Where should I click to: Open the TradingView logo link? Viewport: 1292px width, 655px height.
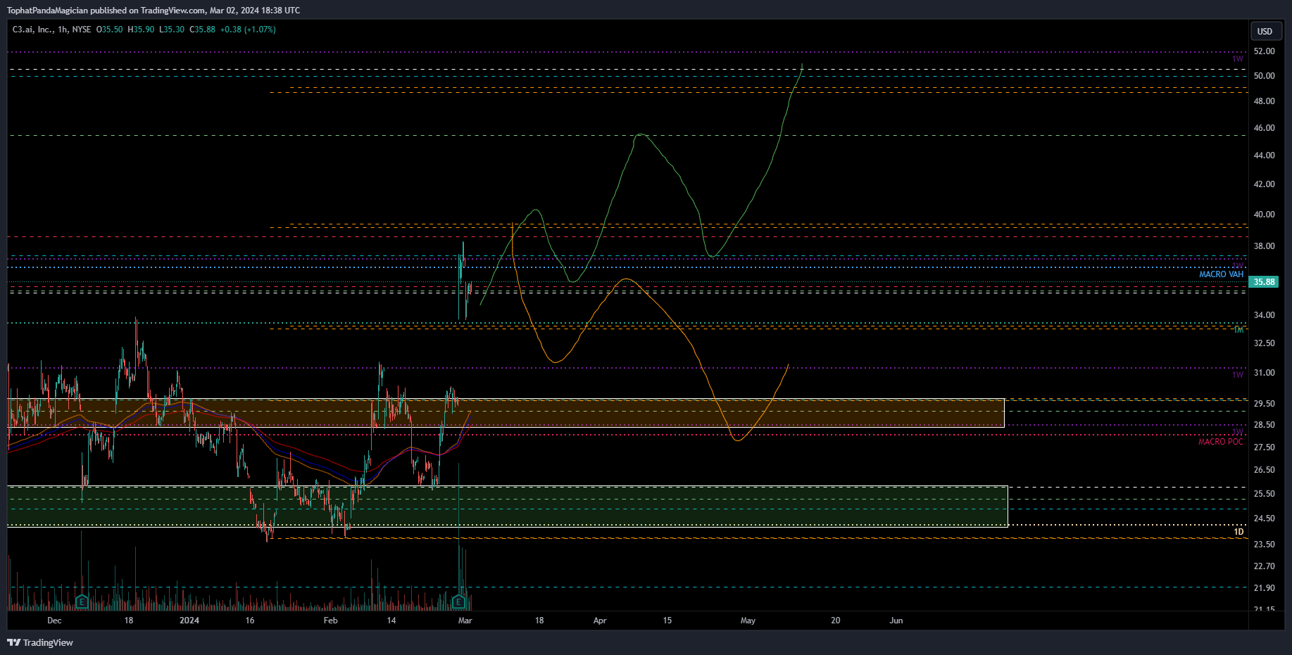tap(40, 642)
